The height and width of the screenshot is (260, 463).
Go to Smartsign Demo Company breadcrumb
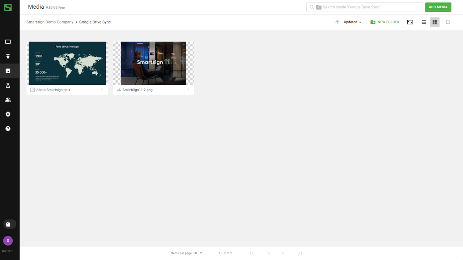click(x=50, y=22)
